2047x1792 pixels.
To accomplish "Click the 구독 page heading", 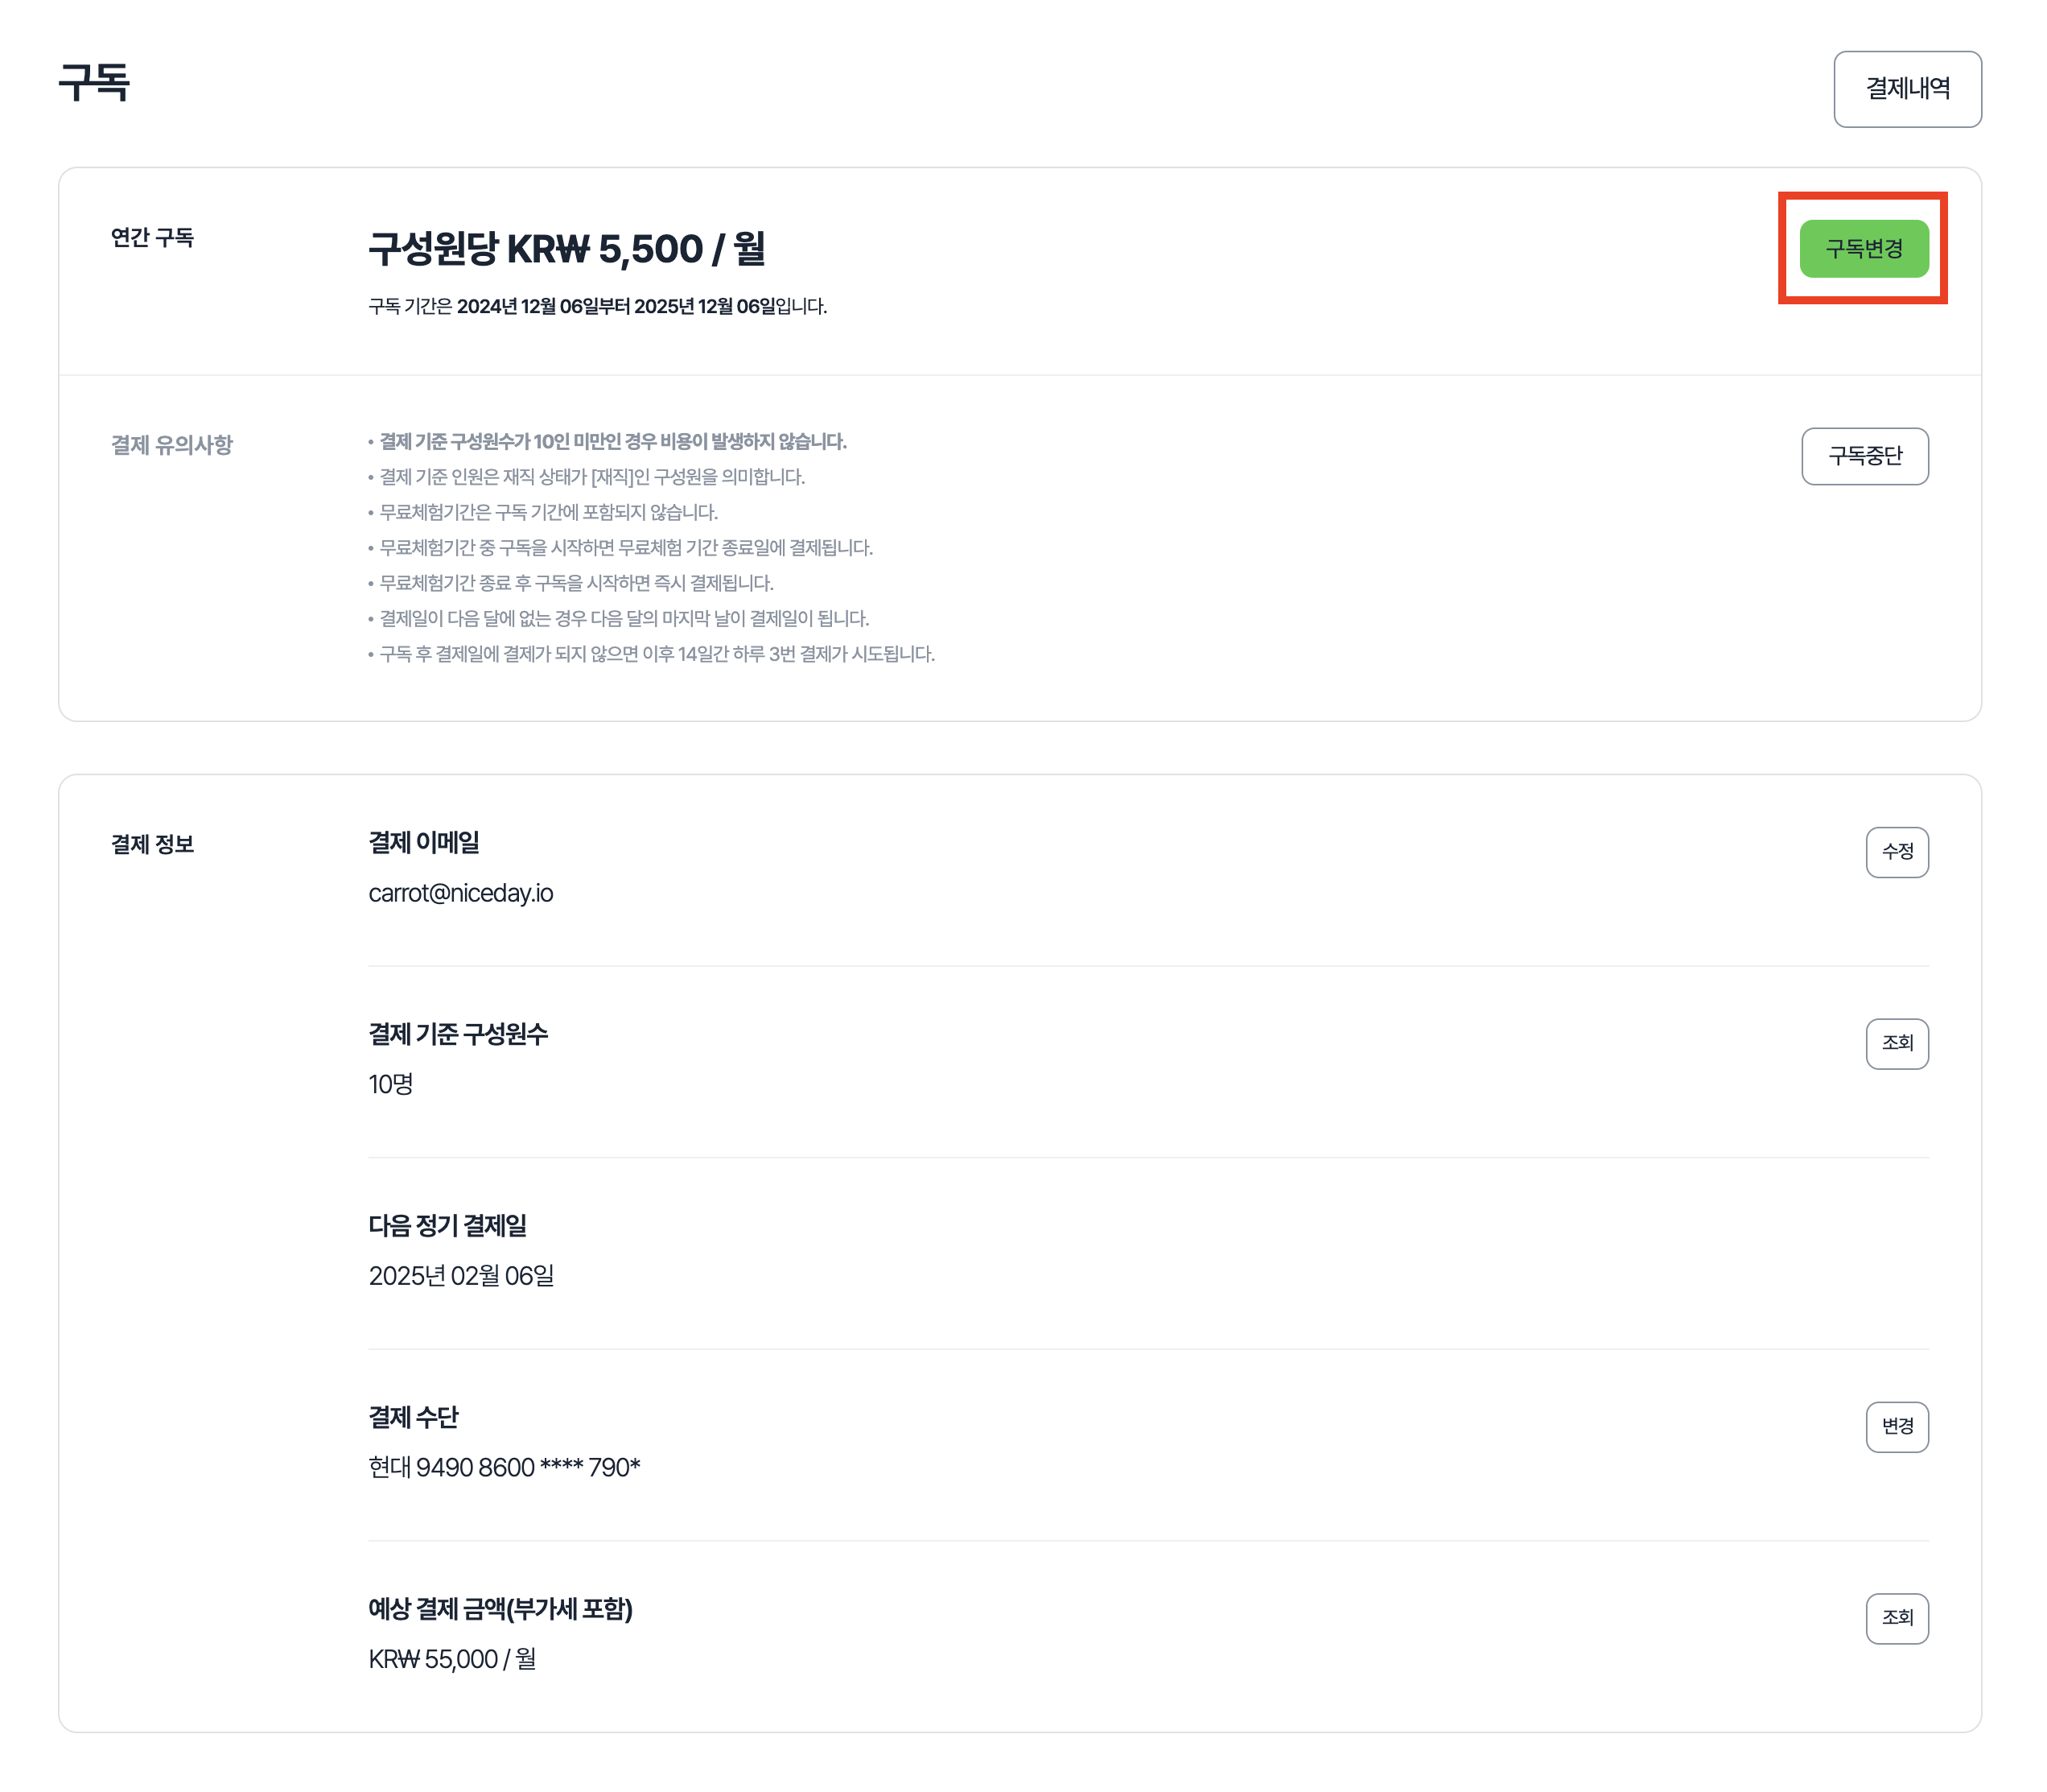I will point(94,82).
